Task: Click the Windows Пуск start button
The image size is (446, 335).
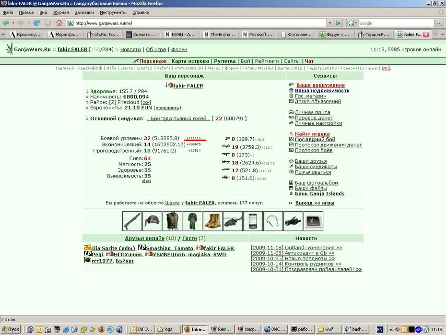Action: pos(11,329)
